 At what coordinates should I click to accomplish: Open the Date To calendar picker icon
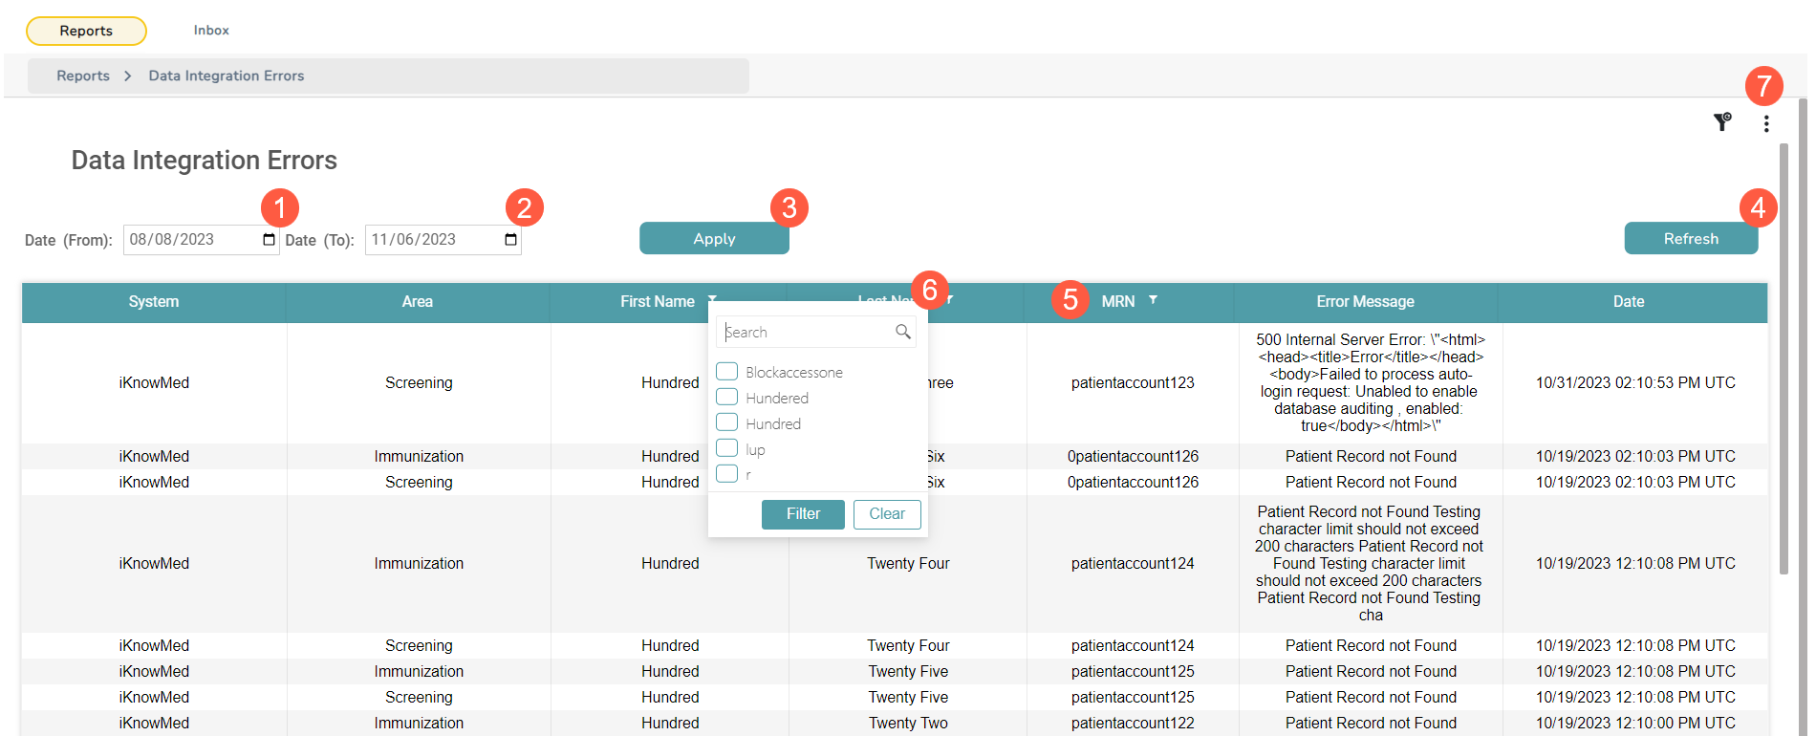pos(510,240)
